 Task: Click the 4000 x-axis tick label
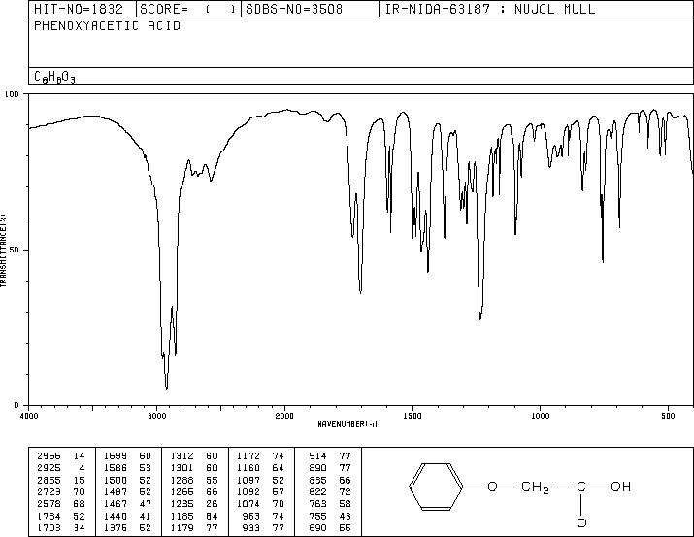point(29,416)
